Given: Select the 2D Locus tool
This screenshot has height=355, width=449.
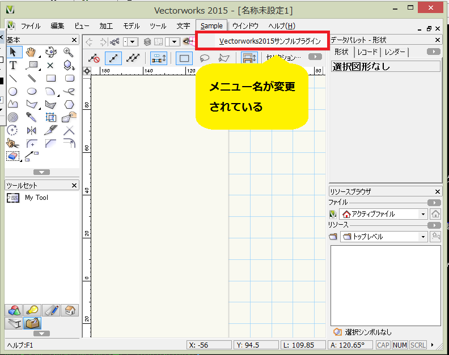Looking at the screenshot, I should coord(50,66).
